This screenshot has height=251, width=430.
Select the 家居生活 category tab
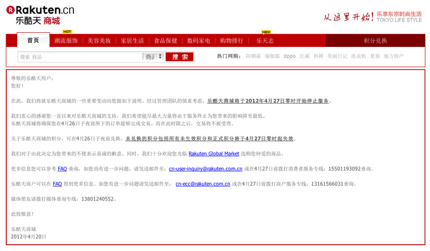[132, 41]
